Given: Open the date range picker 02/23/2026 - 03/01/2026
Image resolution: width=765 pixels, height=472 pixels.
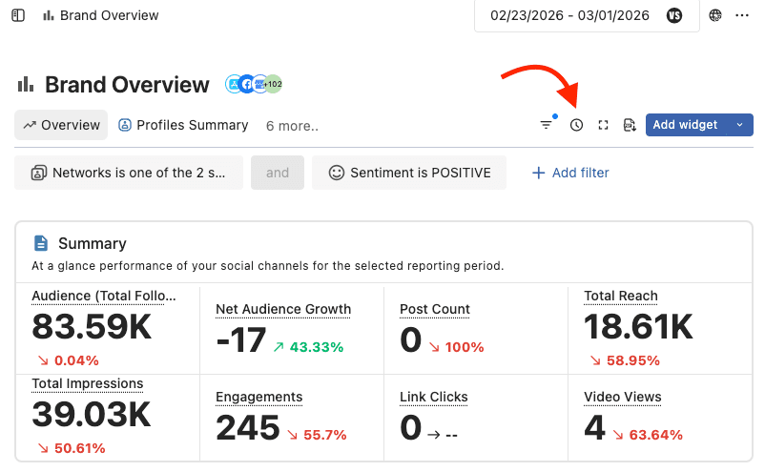Looking at the screenshot, I should point(569,15).
